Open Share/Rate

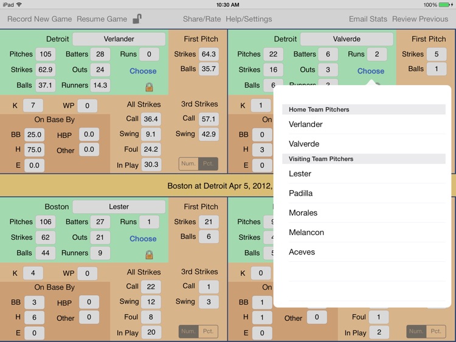coord(202,19)
